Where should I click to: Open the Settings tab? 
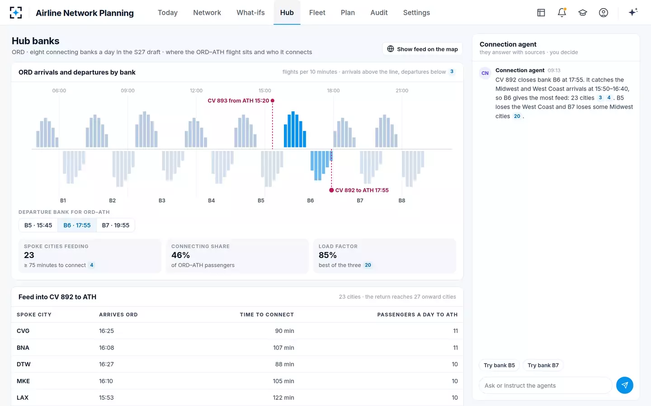[x=416, y=13]
